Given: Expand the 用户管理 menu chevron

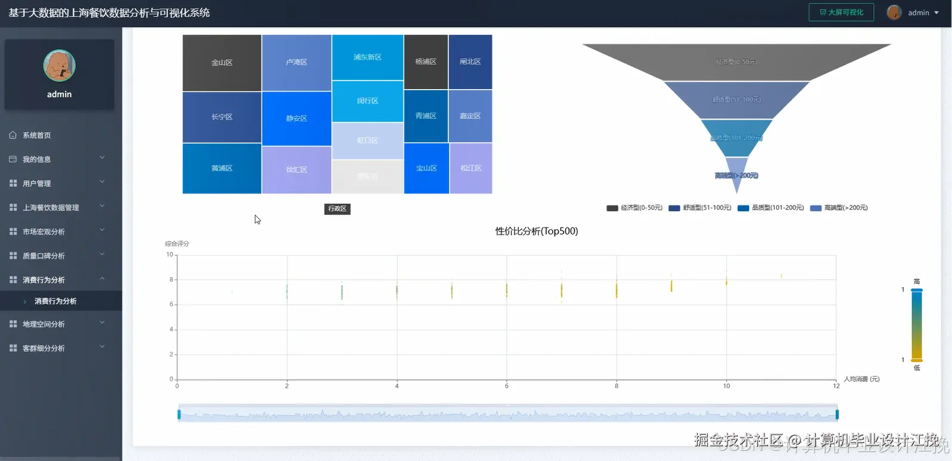Looking at the screenshot, I should 102,182.
